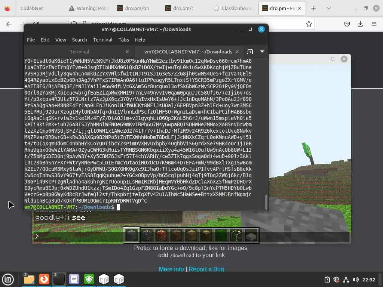Select the gray slab block in the hotbar

coord(251,235)
